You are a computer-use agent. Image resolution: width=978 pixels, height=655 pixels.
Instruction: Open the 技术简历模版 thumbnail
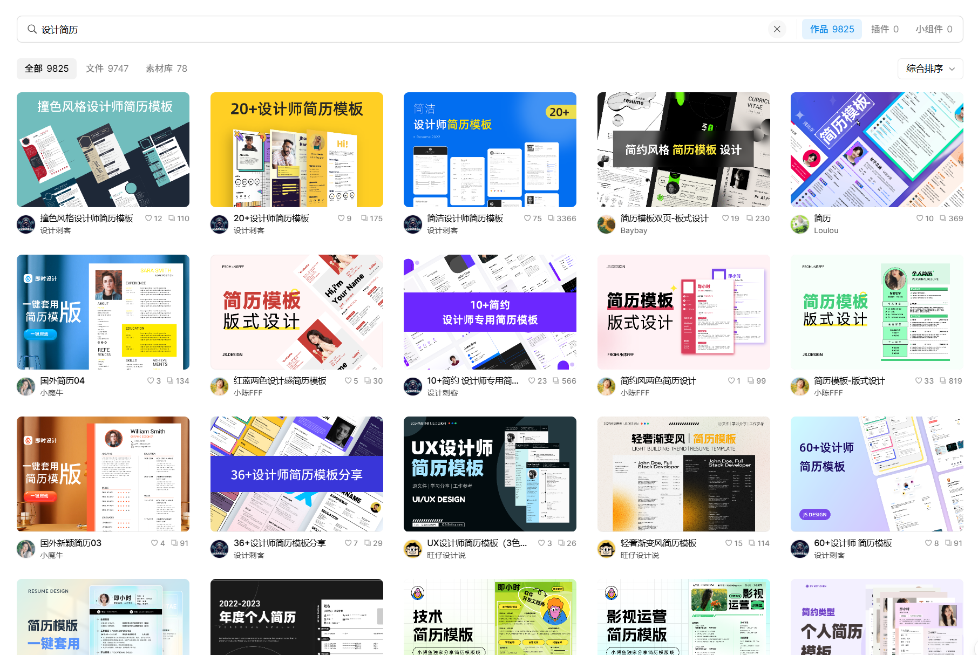(490, 617)
